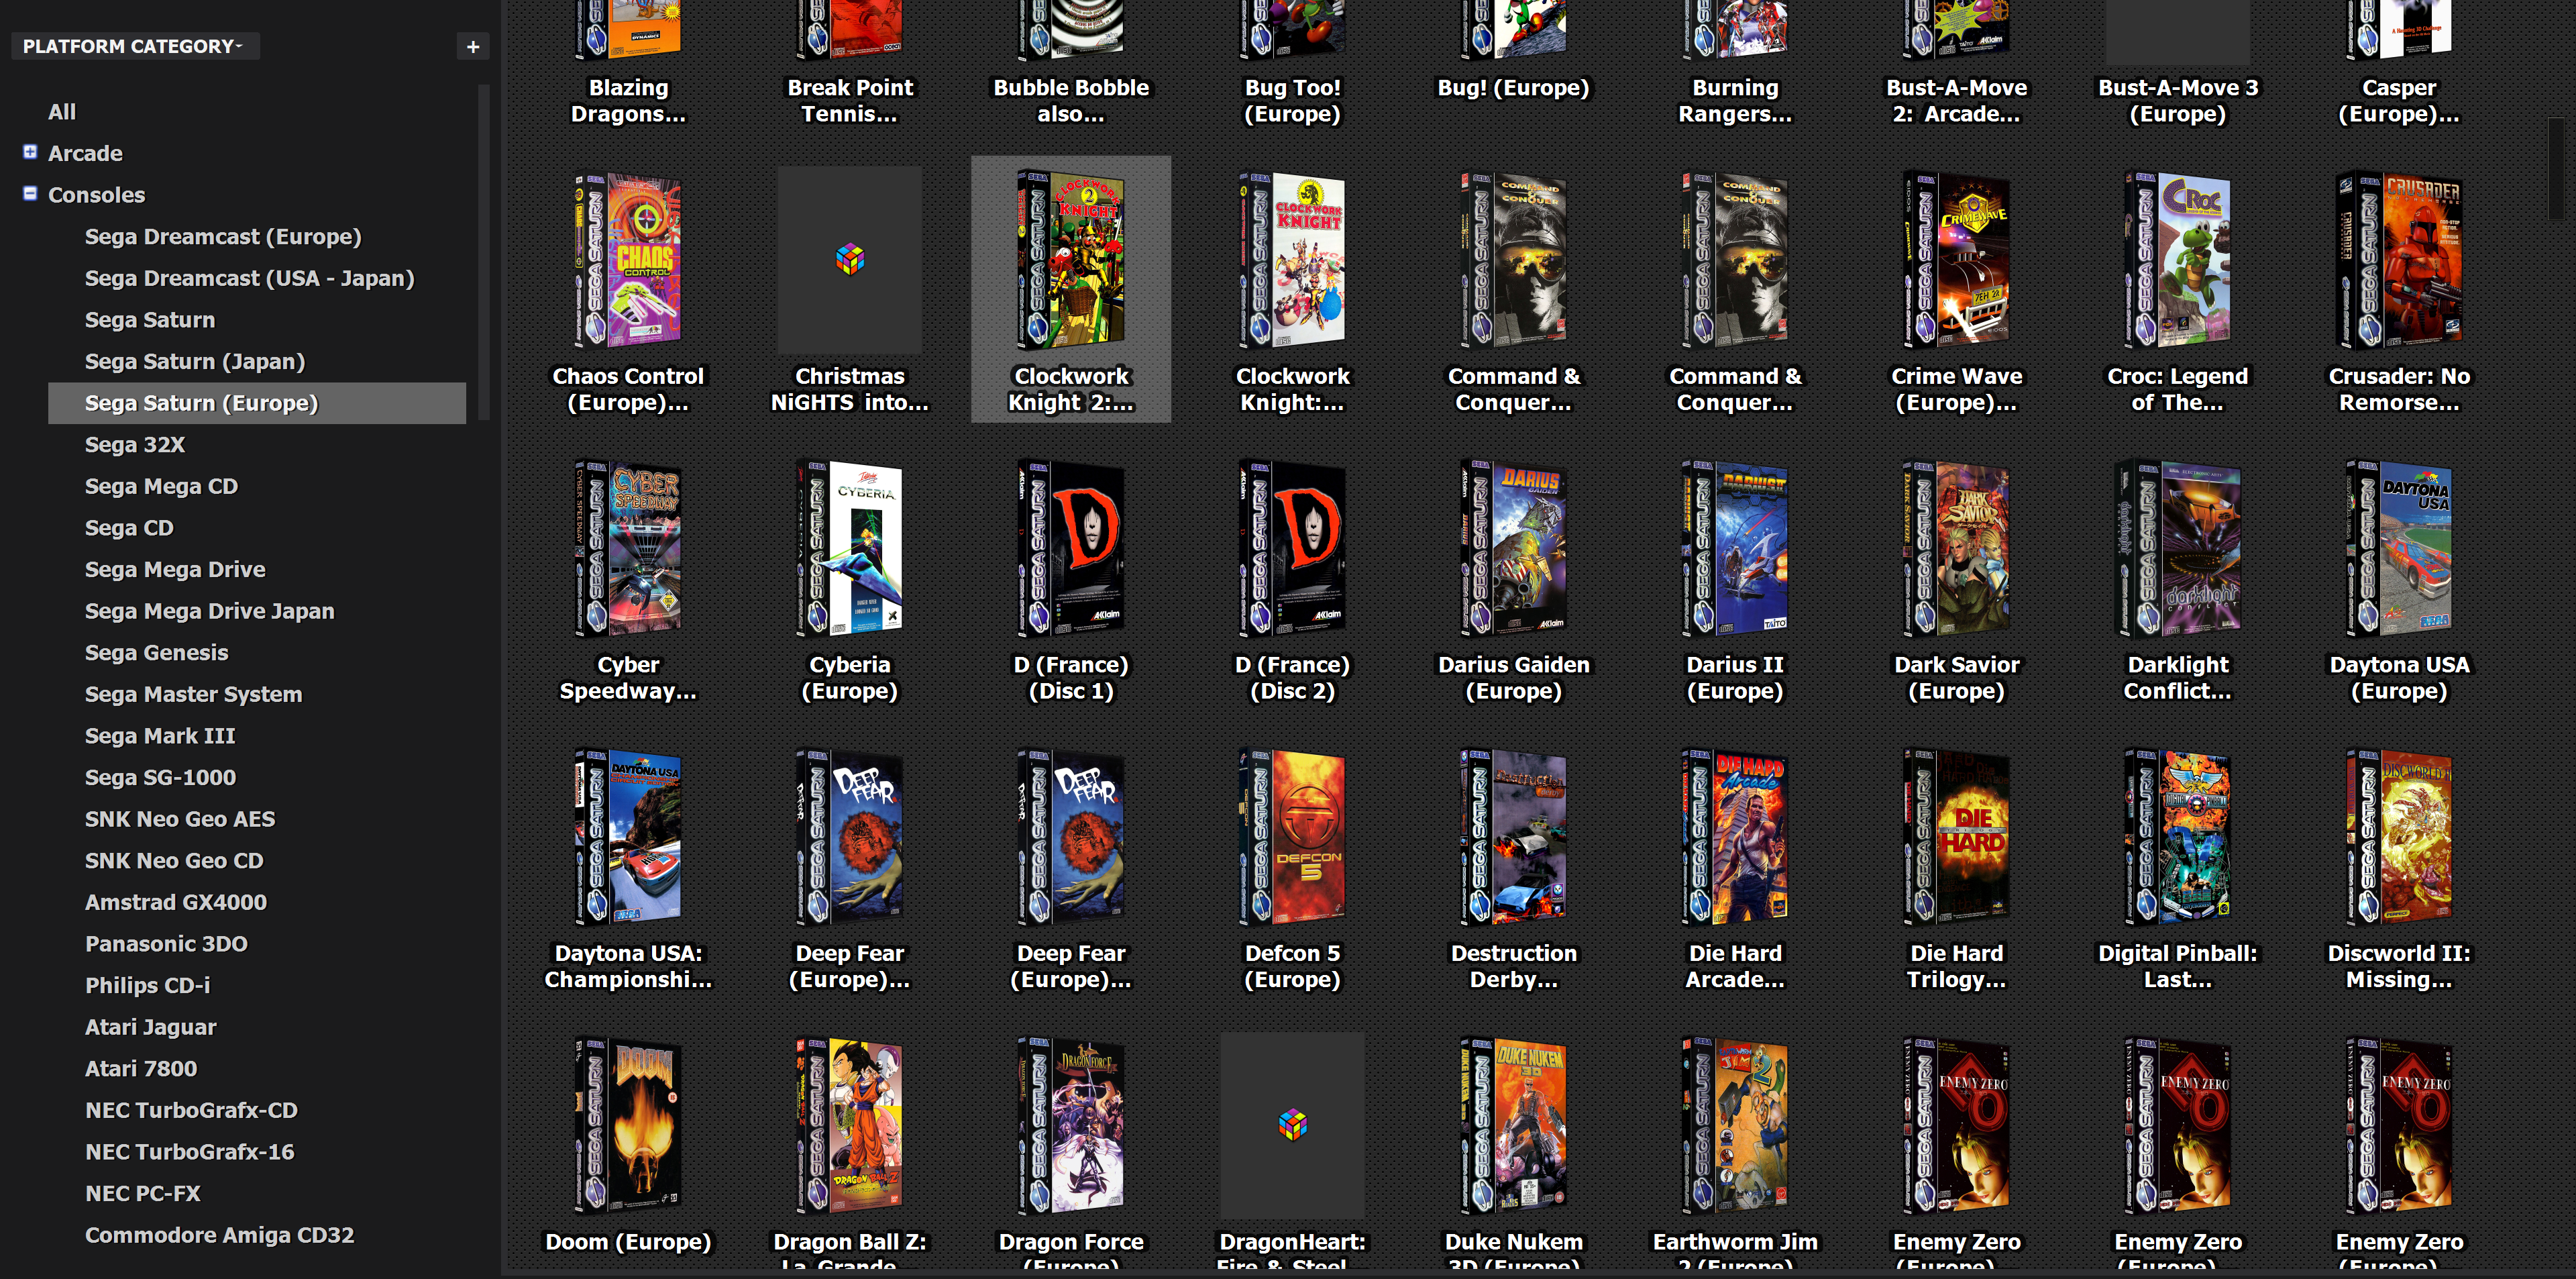Image resolution: width=2576 pixels, height=1279 pixels.
Task: Select the Clockwork Knight 2 game cover
Action: click(x=1071, y=260)
